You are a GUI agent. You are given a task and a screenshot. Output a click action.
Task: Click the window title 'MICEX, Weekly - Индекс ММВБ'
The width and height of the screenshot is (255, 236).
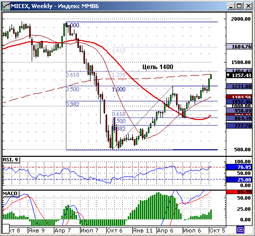pos(55,6)
